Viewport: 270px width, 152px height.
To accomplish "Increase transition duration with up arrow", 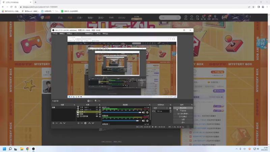I will [170, 111].
